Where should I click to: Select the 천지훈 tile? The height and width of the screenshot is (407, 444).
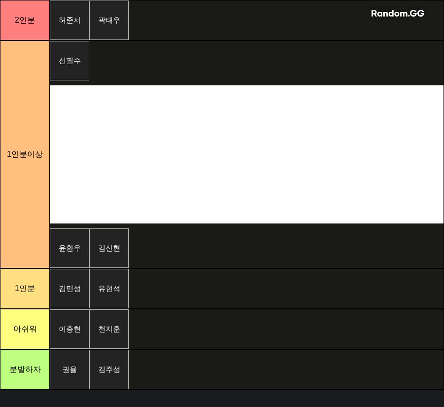109,329
